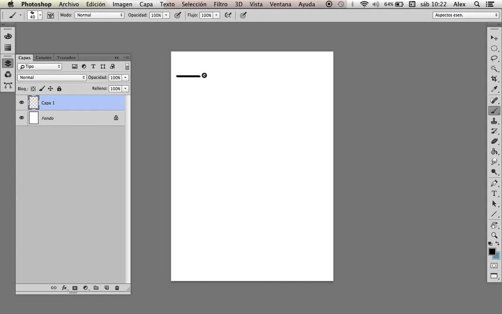Toggle Quick Mask mode
Viewport: 502px width, 314px height.
pos(494,266)
